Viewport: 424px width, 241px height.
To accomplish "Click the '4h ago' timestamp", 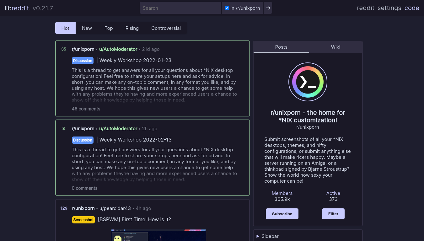I will pos(143,208).
